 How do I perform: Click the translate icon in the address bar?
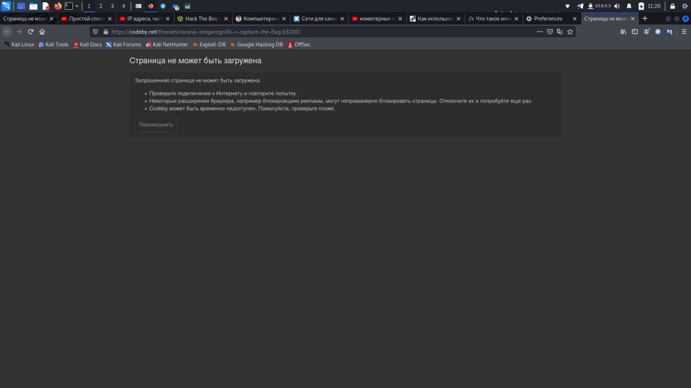tap(560, 32)
